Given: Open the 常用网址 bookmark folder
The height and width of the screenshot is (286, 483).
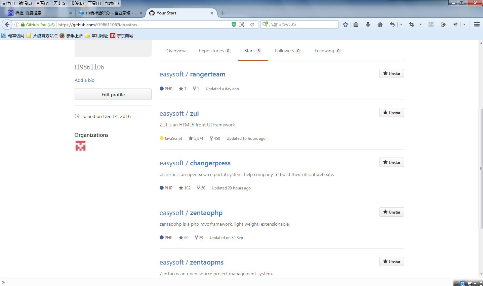Looking at the screenshot, I should [96, 36].
